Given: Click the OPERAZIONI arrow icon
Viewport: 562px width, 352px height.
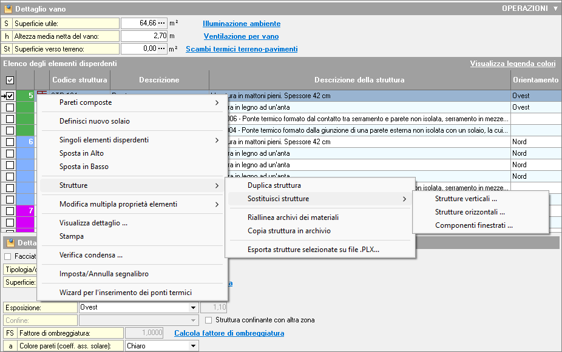Looking at the screenshot, I should pyautogui.click(x=555, y=9).
